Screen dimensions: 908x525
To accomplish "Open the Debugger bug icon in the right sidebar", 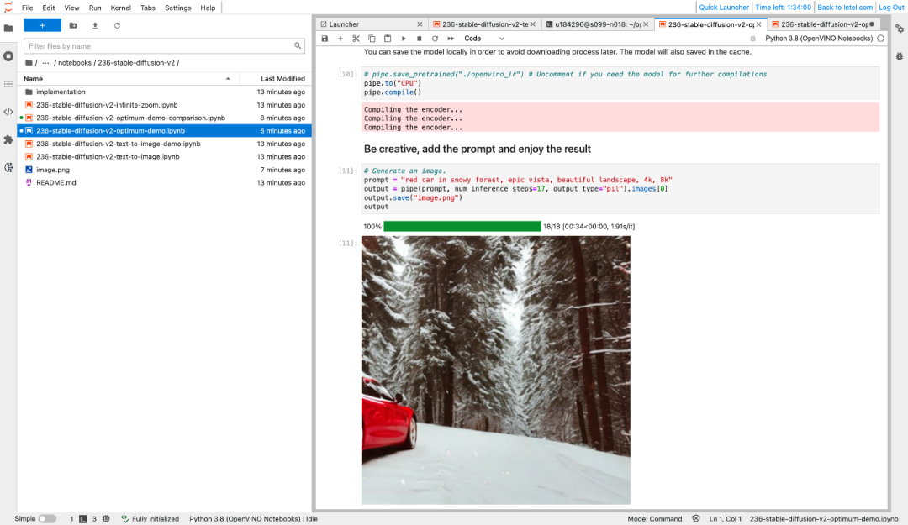I will point(900,56).
